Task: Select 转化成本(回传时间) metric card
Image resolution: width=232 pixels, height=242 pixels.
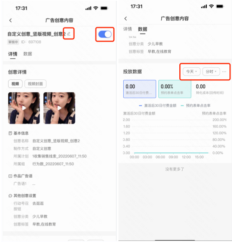Action: 210,89
